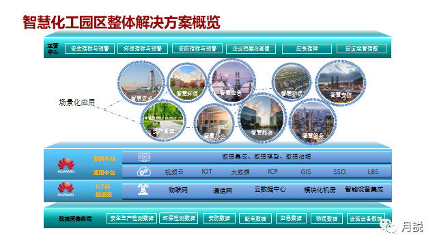Select the 企业档案&画像 box
Image resolution: width=437 pixels, height=246 pixels.
(251, 49)
